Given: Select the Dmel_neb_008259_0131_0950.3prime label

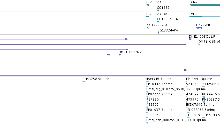Looking at the screenshot, I should pos(177,120).
